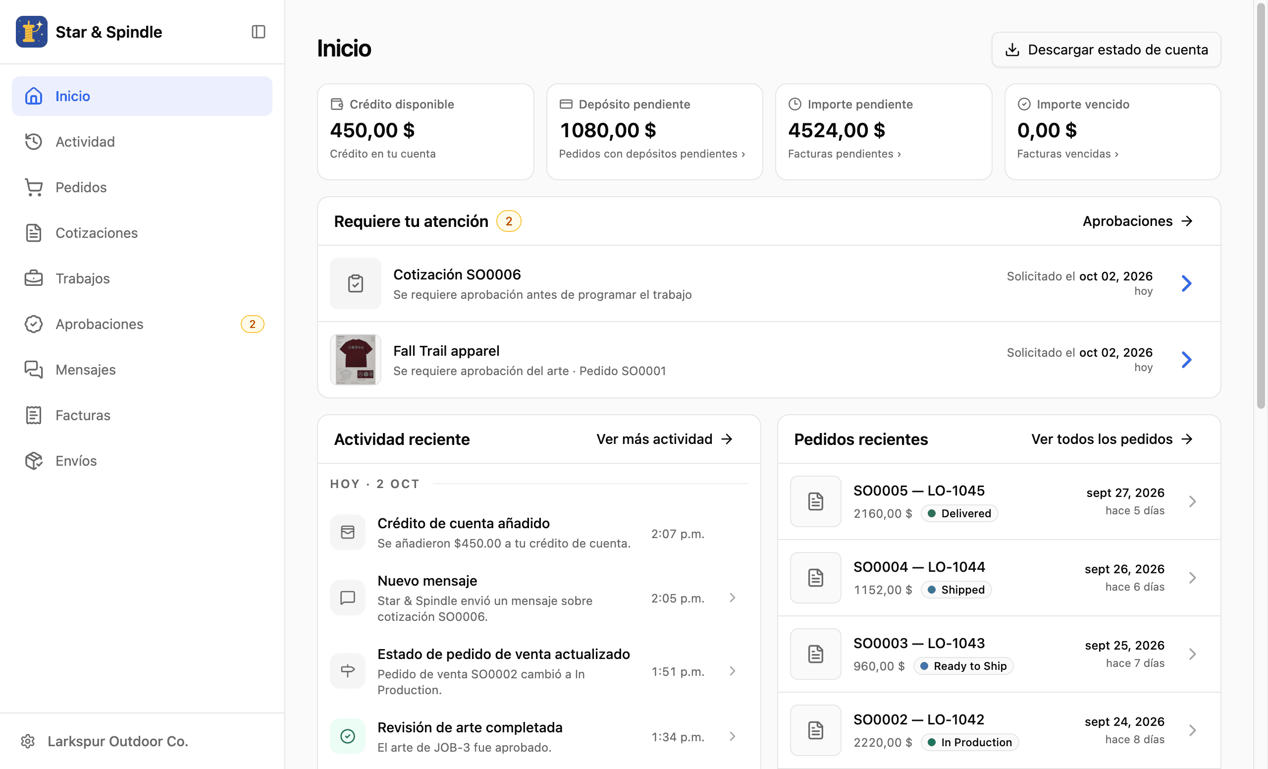Open Aprobaciones in the sidebar
Screen dimensions: 1268x769
(142, 324)
